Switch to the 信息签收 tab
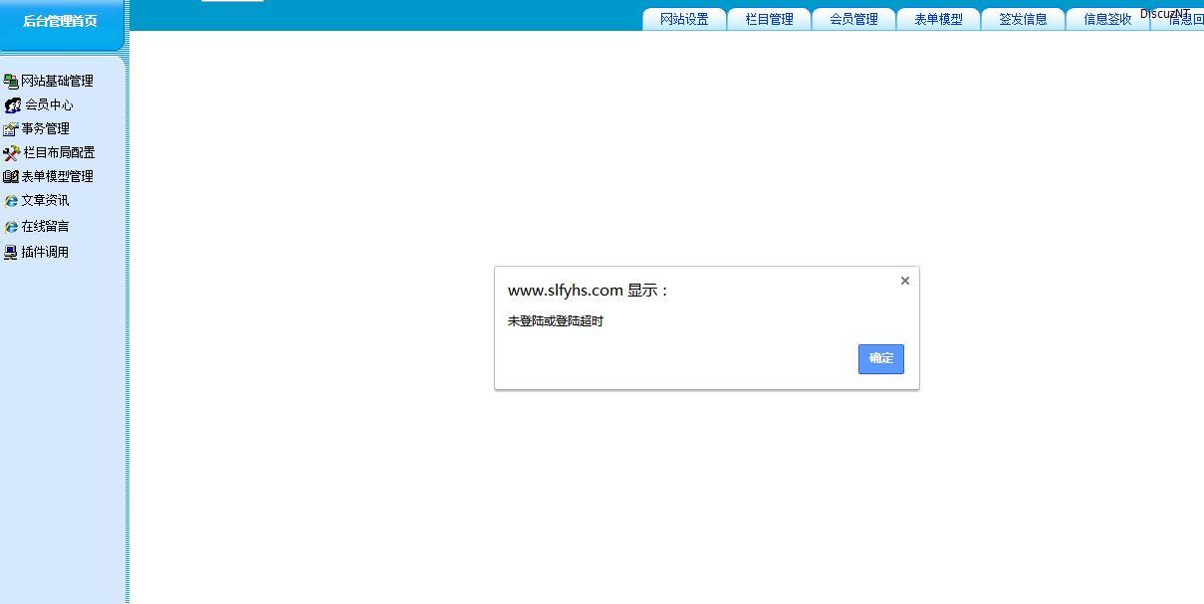This screenshot has width=1204, height=604. point(1107,19)
